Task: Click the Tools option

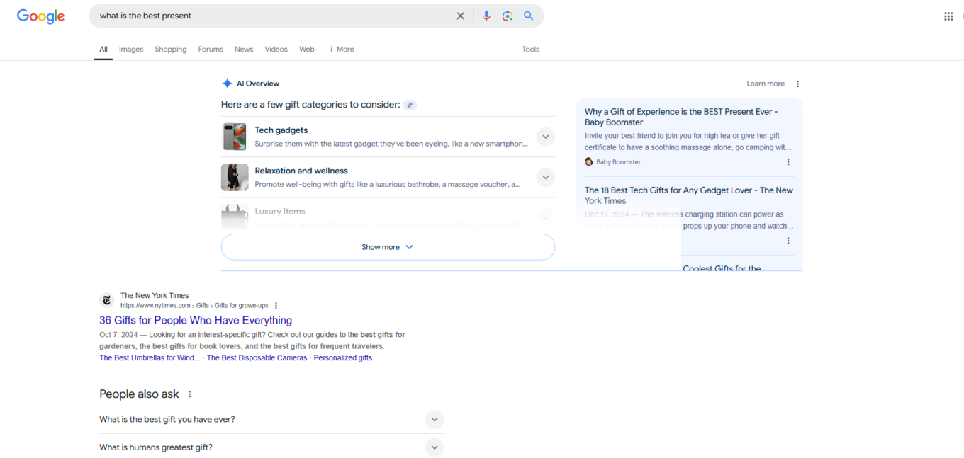Action: tap(530, 49)
